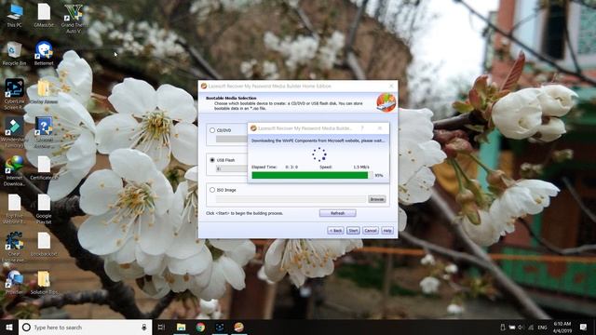Screen dimensions: 596x335
Task: Click the ISO image path field
Action: pyautogui.click(x=291, y=199)
